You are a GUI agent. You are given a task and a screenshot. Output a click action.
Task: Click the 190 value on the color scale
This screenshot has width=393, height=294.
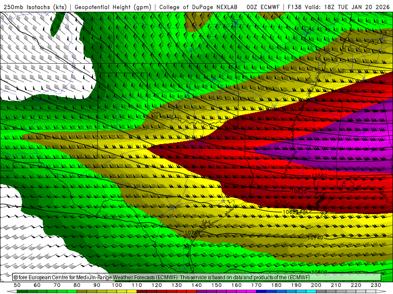pyautogui.click(x=297, y=285)
